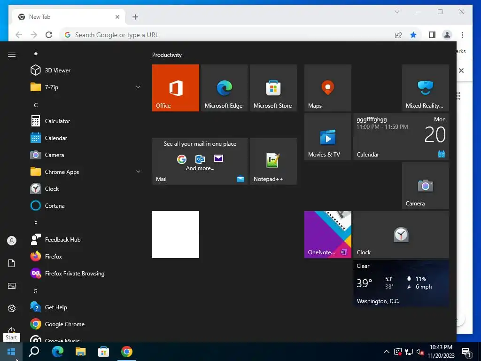Open a new Chrome tab

135,17
